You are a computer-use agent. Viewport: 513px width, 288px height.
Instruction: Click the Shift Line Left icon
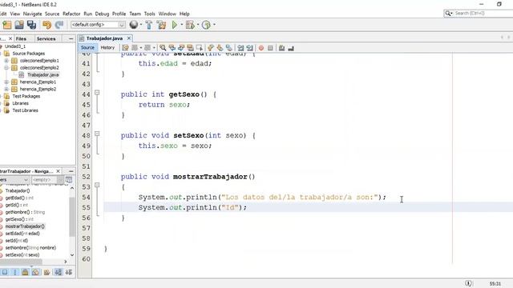click(x=240, y=48)
